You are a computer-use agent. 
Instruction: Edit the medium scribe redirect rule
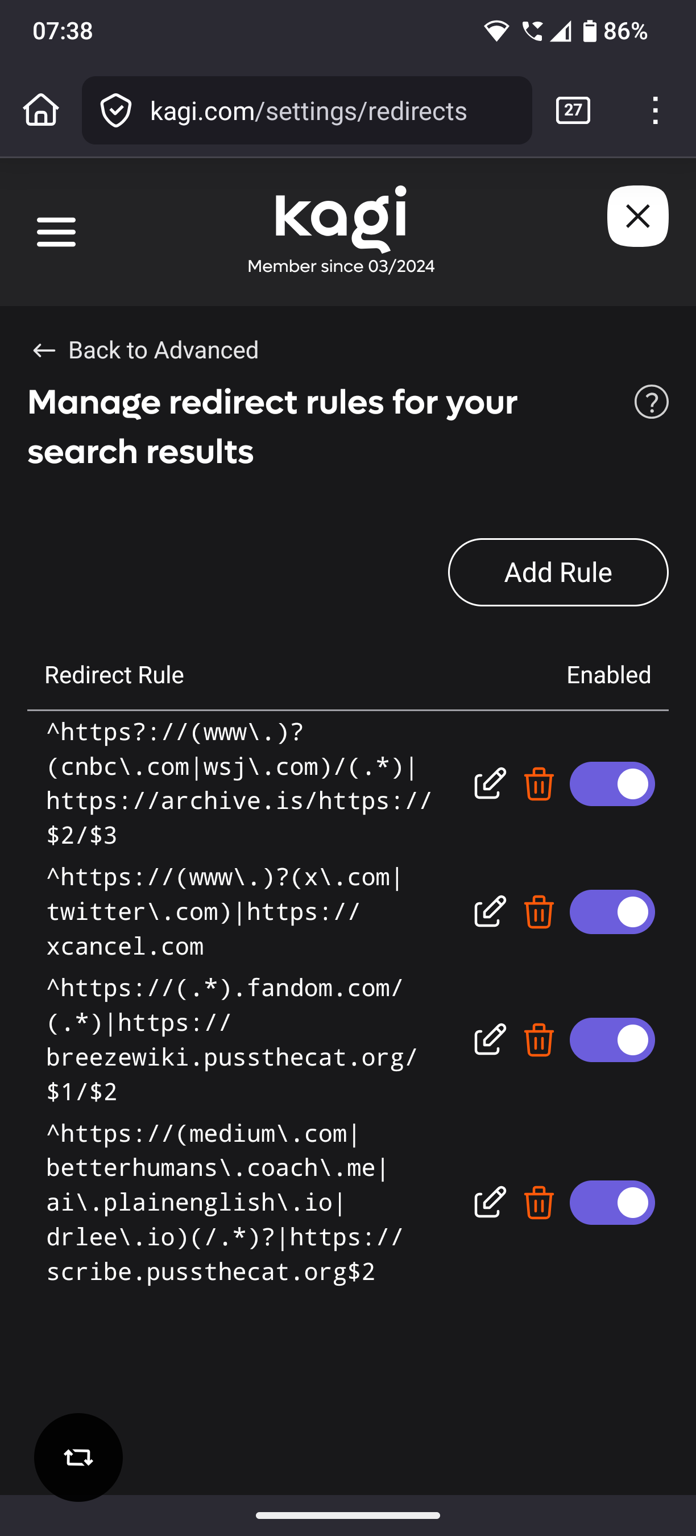pyautogui.click(x=490, y=1202)
